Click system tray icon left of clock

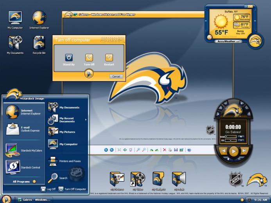249,200
